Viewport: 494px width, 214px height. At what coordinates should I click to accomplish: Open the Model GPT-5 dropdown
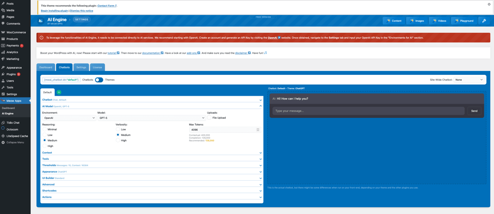click(x=151, y=118)
